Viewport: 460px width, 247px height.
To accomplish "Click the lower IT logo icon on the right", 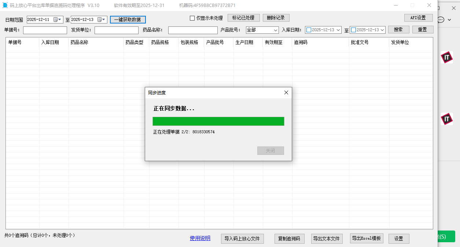I will click(x=446, y=119).
